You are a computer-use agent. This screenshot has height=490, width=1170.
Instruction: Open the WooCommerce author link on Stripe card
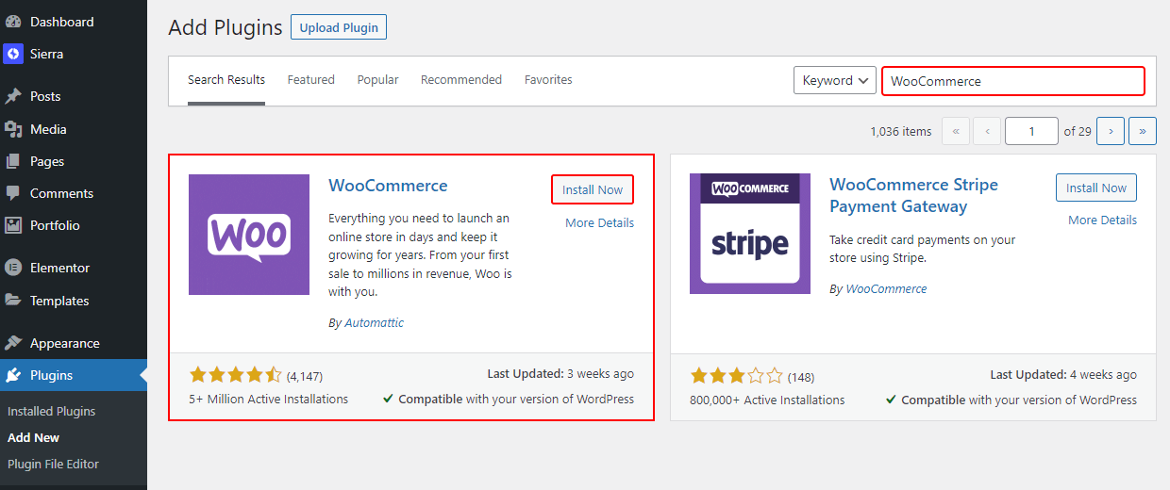886,288
